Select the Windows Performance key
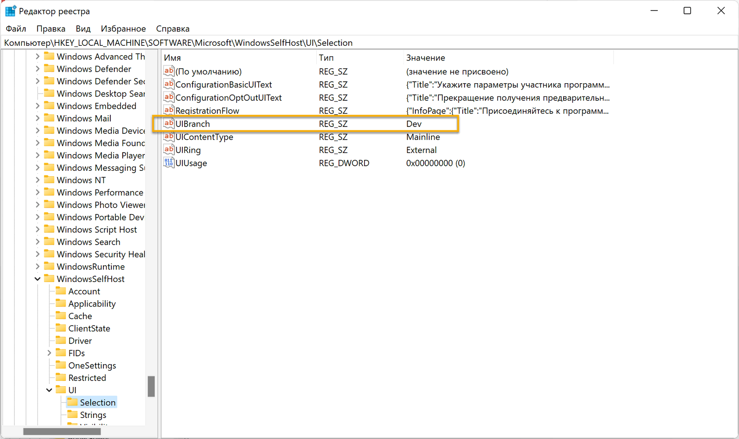Image resolution: width=739 pixels, height=439 pixels. point(100,192)
